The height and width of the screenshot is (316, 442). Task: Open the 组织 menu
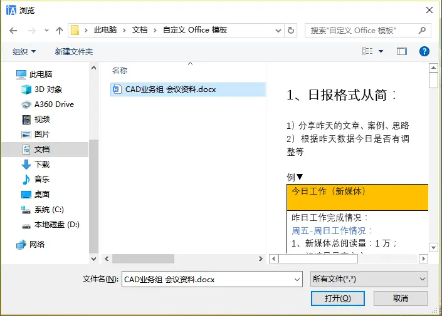tap(24, 51)
